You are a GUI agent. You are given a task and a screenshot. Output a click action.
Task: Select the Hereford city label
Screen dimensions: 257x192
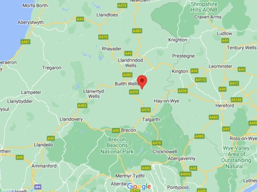click(x=225, y=106)
